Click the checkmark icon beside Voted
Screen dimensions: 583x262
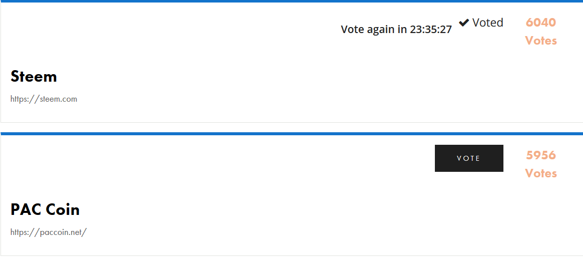(464, 23)
